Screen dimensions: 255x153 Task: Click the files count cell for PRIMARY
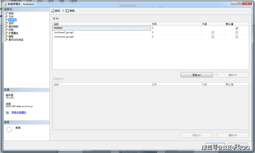pos(176,28)
